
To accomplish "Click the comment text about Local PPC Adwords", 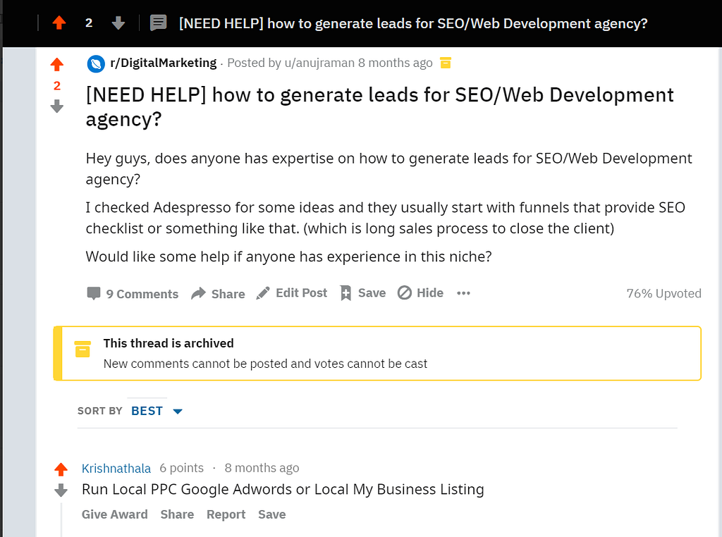I will point(283,489).
